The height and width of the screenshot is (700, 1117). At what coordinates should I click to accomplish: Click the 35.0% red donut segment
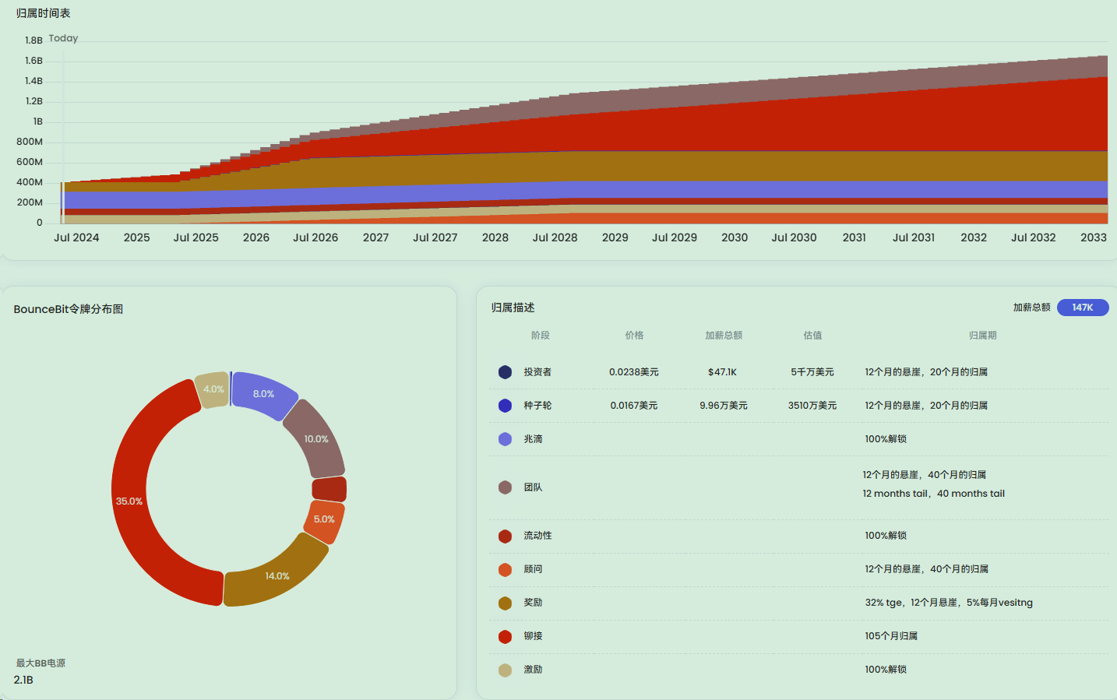click(x=130, y=501)
